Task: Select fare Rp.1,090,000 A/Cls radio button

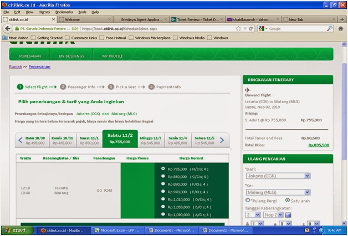Action: [163, 214]
